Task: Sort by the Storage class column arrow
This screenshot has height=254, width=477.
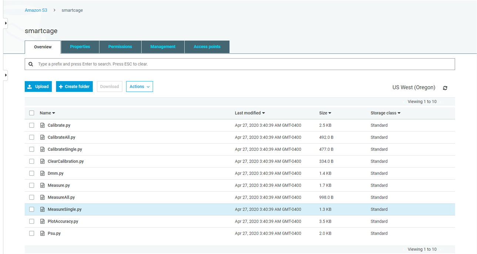Action: (399, 113)
